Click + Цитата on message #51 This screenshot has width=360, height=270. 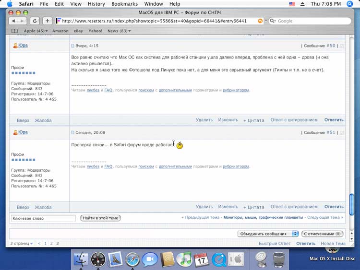tap(254, 207)
